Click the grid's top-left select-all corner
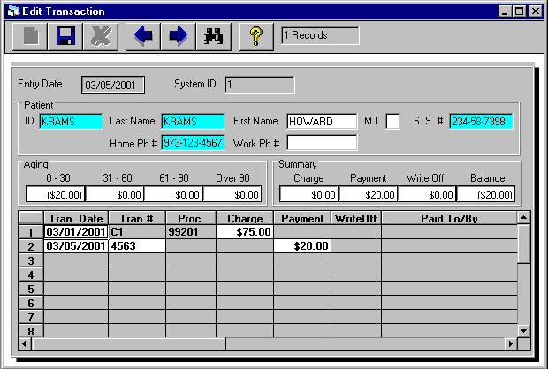 [x=31, y=218]
